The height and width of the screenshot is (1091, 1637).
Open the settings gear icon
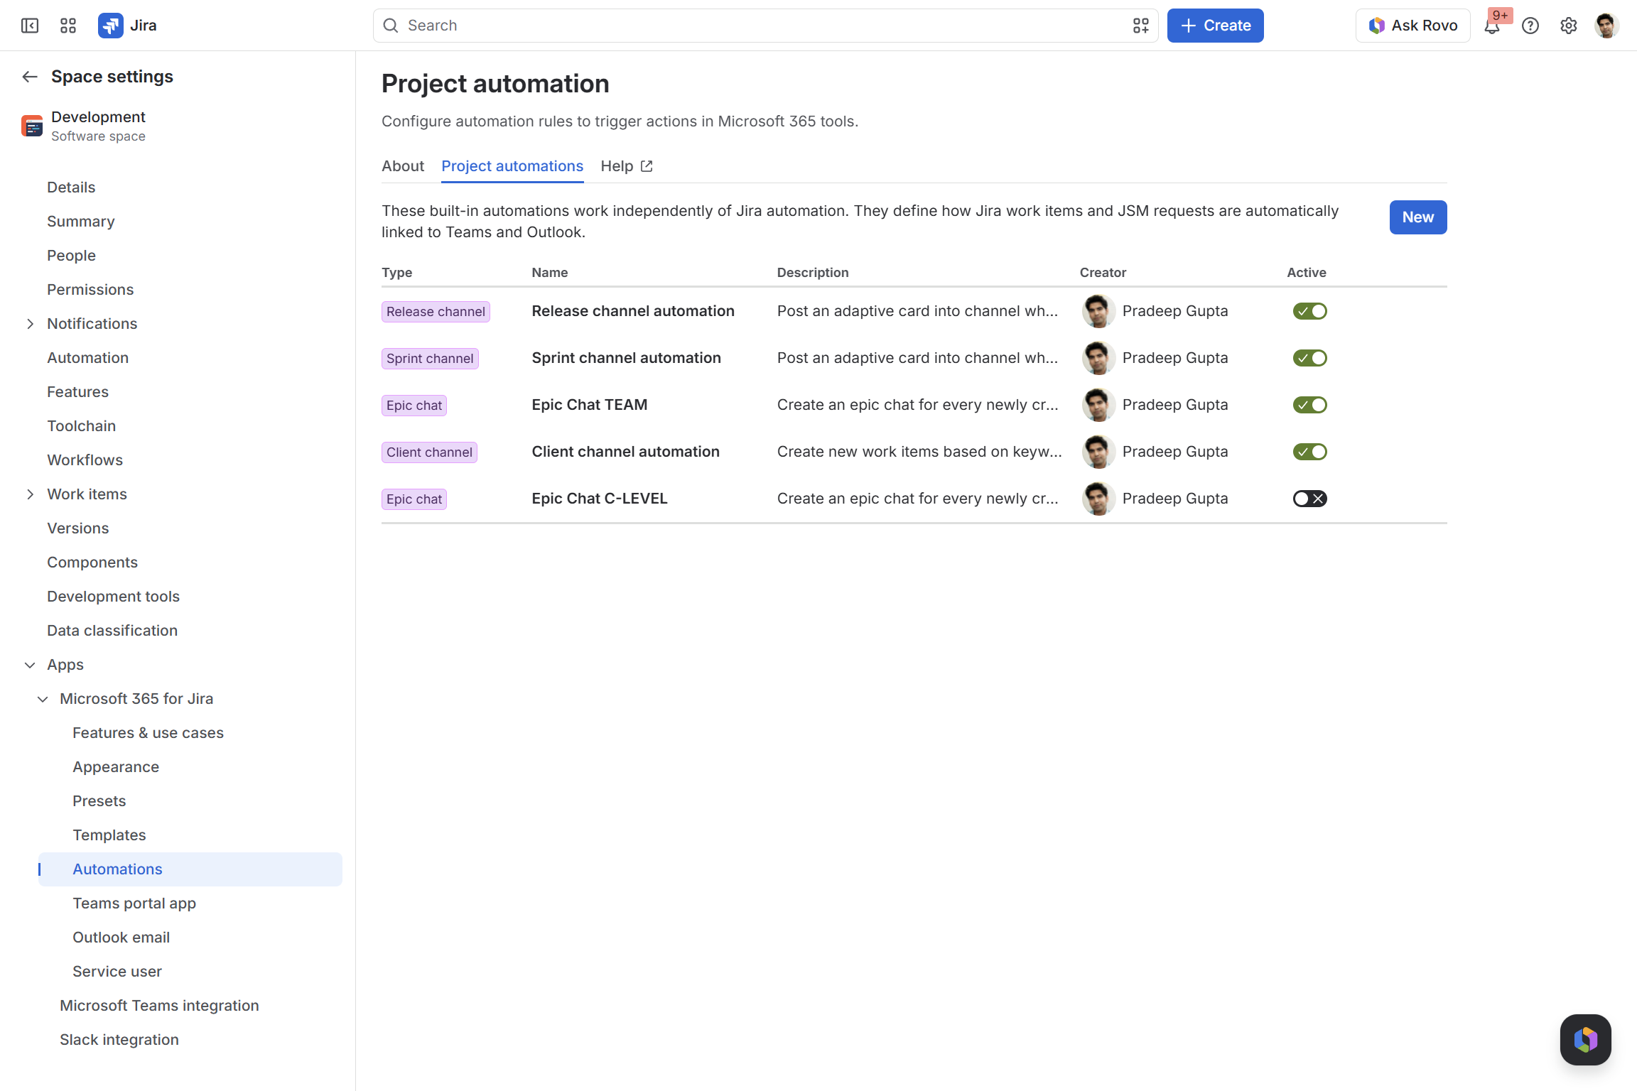(x=1569, y=26)
